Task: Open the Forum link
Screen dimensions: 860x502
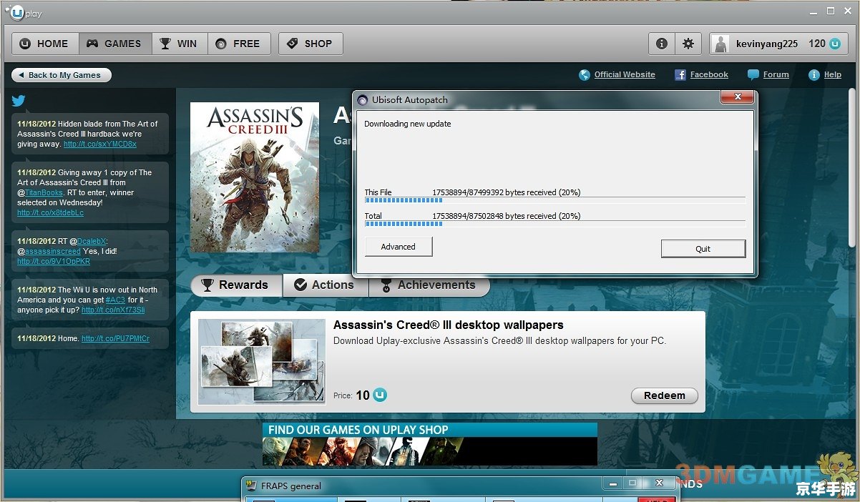Action: (x=776, y=74)
